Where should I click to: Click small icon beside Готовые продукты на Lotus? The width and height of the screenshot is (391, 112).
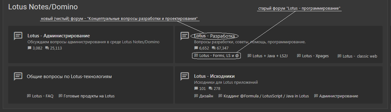[x=61, y=96]
